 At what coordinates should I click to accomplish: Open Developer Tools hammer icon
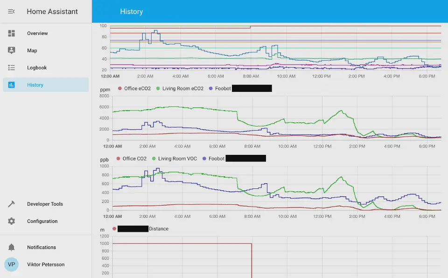click(x=12, y=204)
